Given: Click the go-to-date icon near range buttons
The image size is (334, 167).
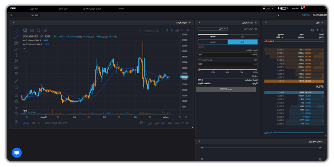Looking at the screenshot, I should point(141,123).
